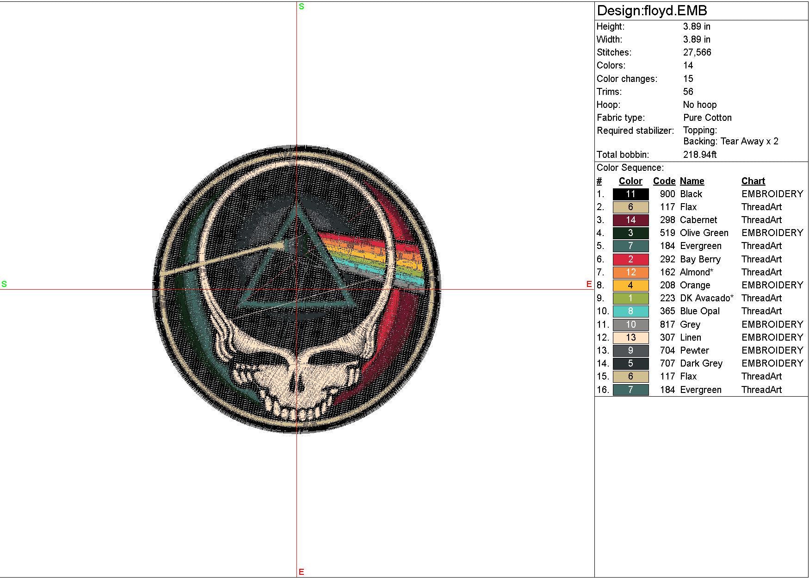Click the 'Cabernet' thread name
Viewport: 809px width, 579px height.
[x=698, y=220]
